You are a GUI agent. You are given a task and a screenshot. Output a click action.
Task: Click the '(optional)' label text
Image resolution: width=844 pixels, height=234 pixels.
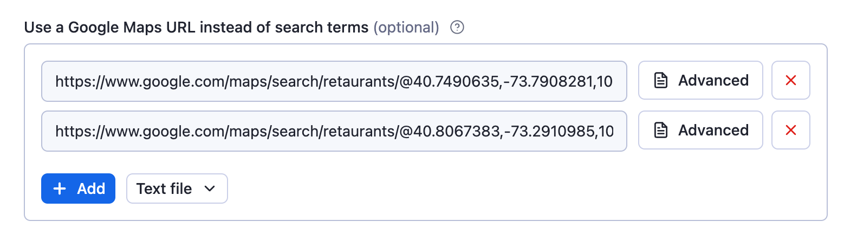point(406,28)
